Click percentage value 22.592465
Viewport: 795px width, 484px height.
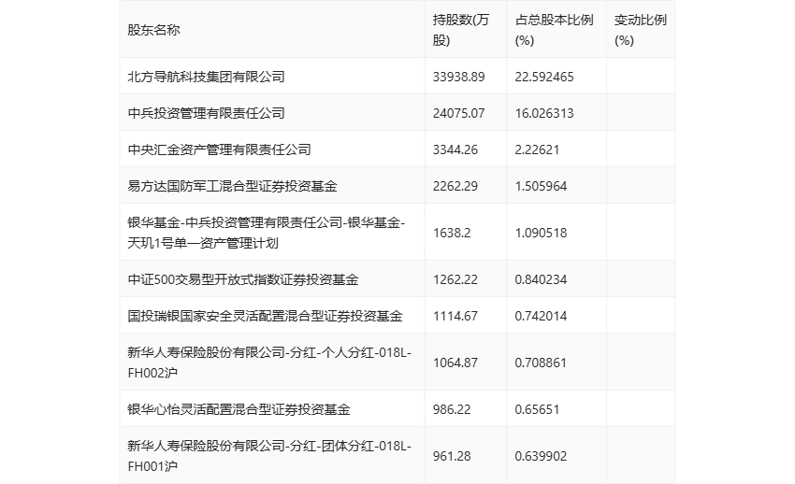pyautogui.click(x=544, y=77)
